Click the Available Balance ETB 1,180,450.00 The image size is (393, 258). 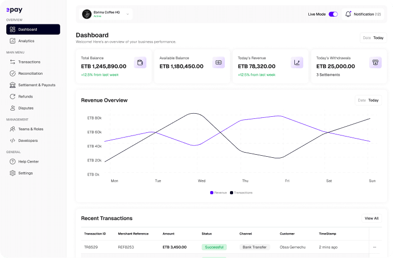click(182, 66)
